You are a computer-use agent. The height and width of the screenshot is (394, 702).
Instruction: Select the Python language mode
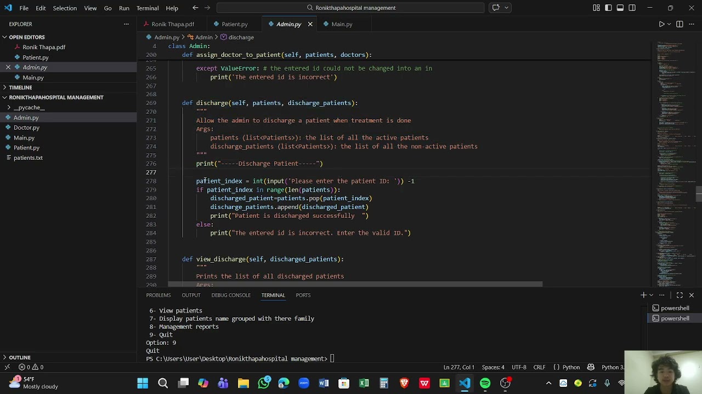[x=571, y=367]
